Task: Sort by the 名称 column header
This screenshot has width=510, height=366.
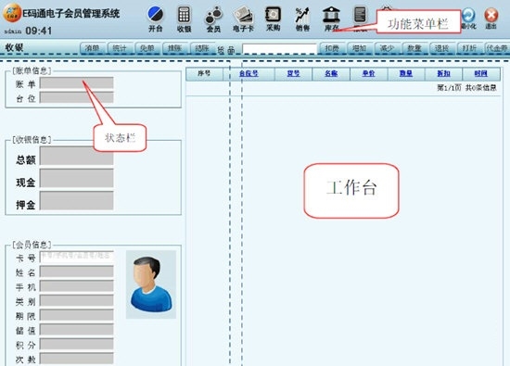Action: [x=331, y=73]
